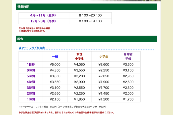Click the 営業時間 section header
Image resolution: width=173 pixels, height=115 pixels.
86,7
